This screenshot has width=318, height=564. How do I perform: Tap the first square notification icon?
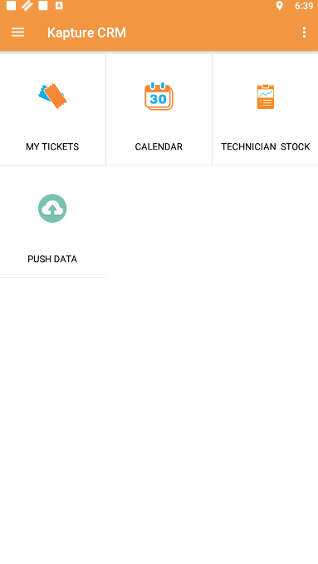[11, 6]
